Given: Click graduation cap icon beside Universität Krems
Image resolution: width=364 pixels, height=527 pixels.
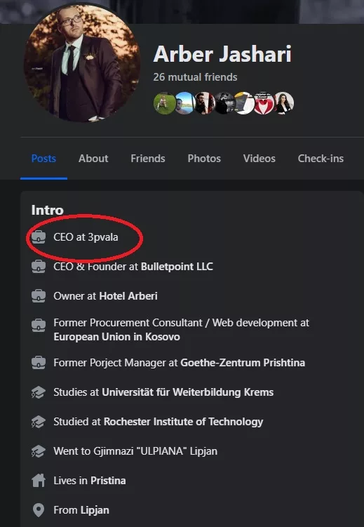Looking at the screenshot, I should click(39, 392).
